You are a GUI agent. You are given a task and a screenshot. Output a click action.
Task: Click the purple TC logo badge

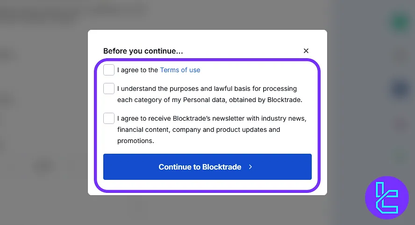386,198
